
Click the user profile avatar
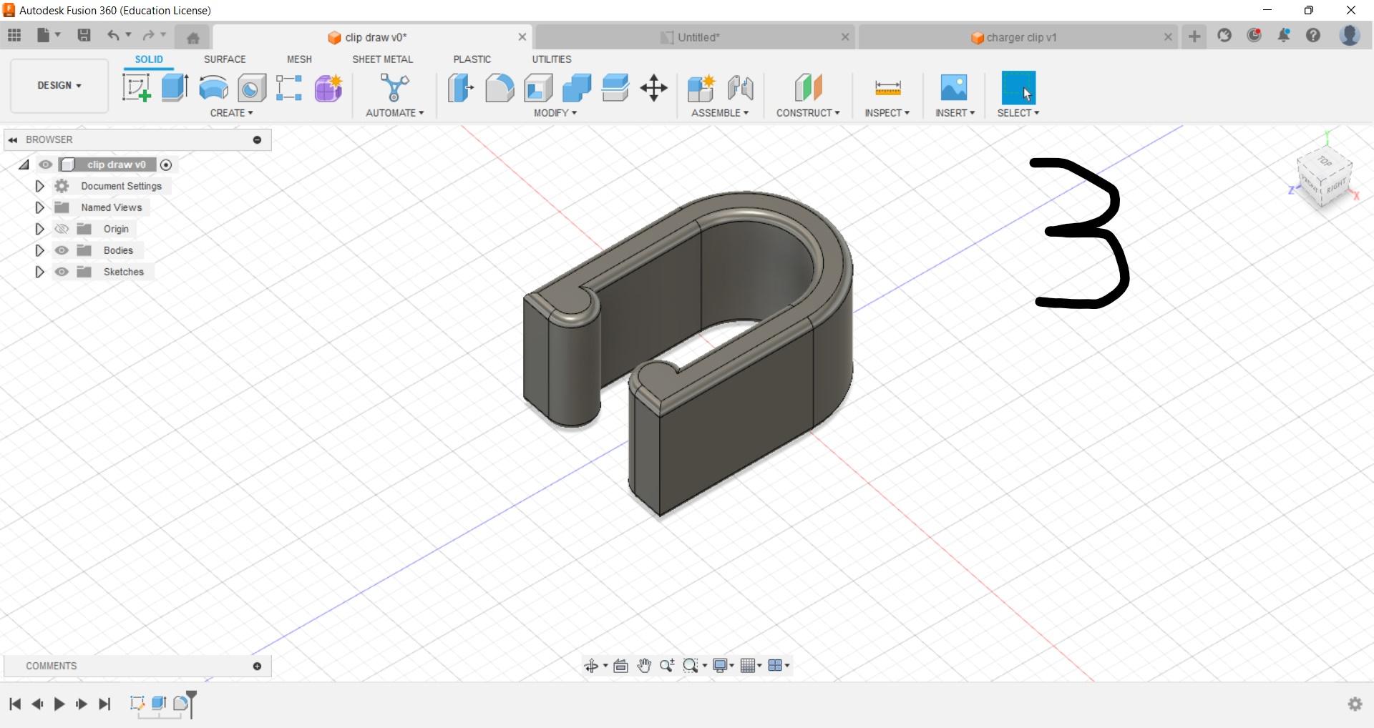coord(1350,36)
